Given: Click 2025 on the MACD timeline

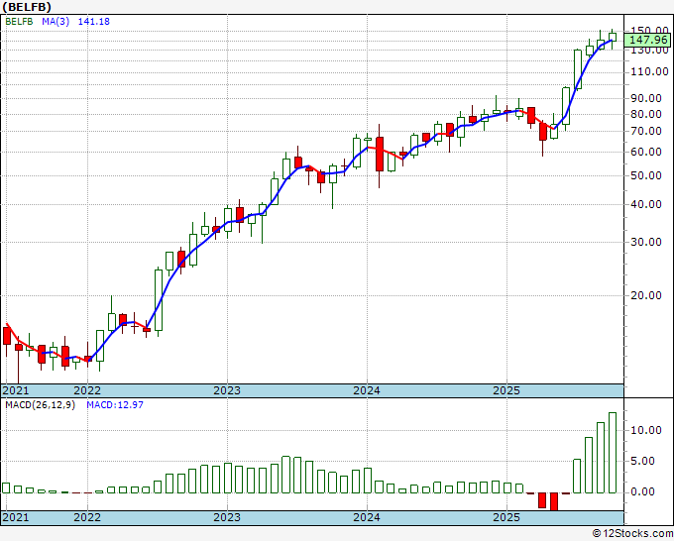Looking at the screenshot, I should [506, 517].
